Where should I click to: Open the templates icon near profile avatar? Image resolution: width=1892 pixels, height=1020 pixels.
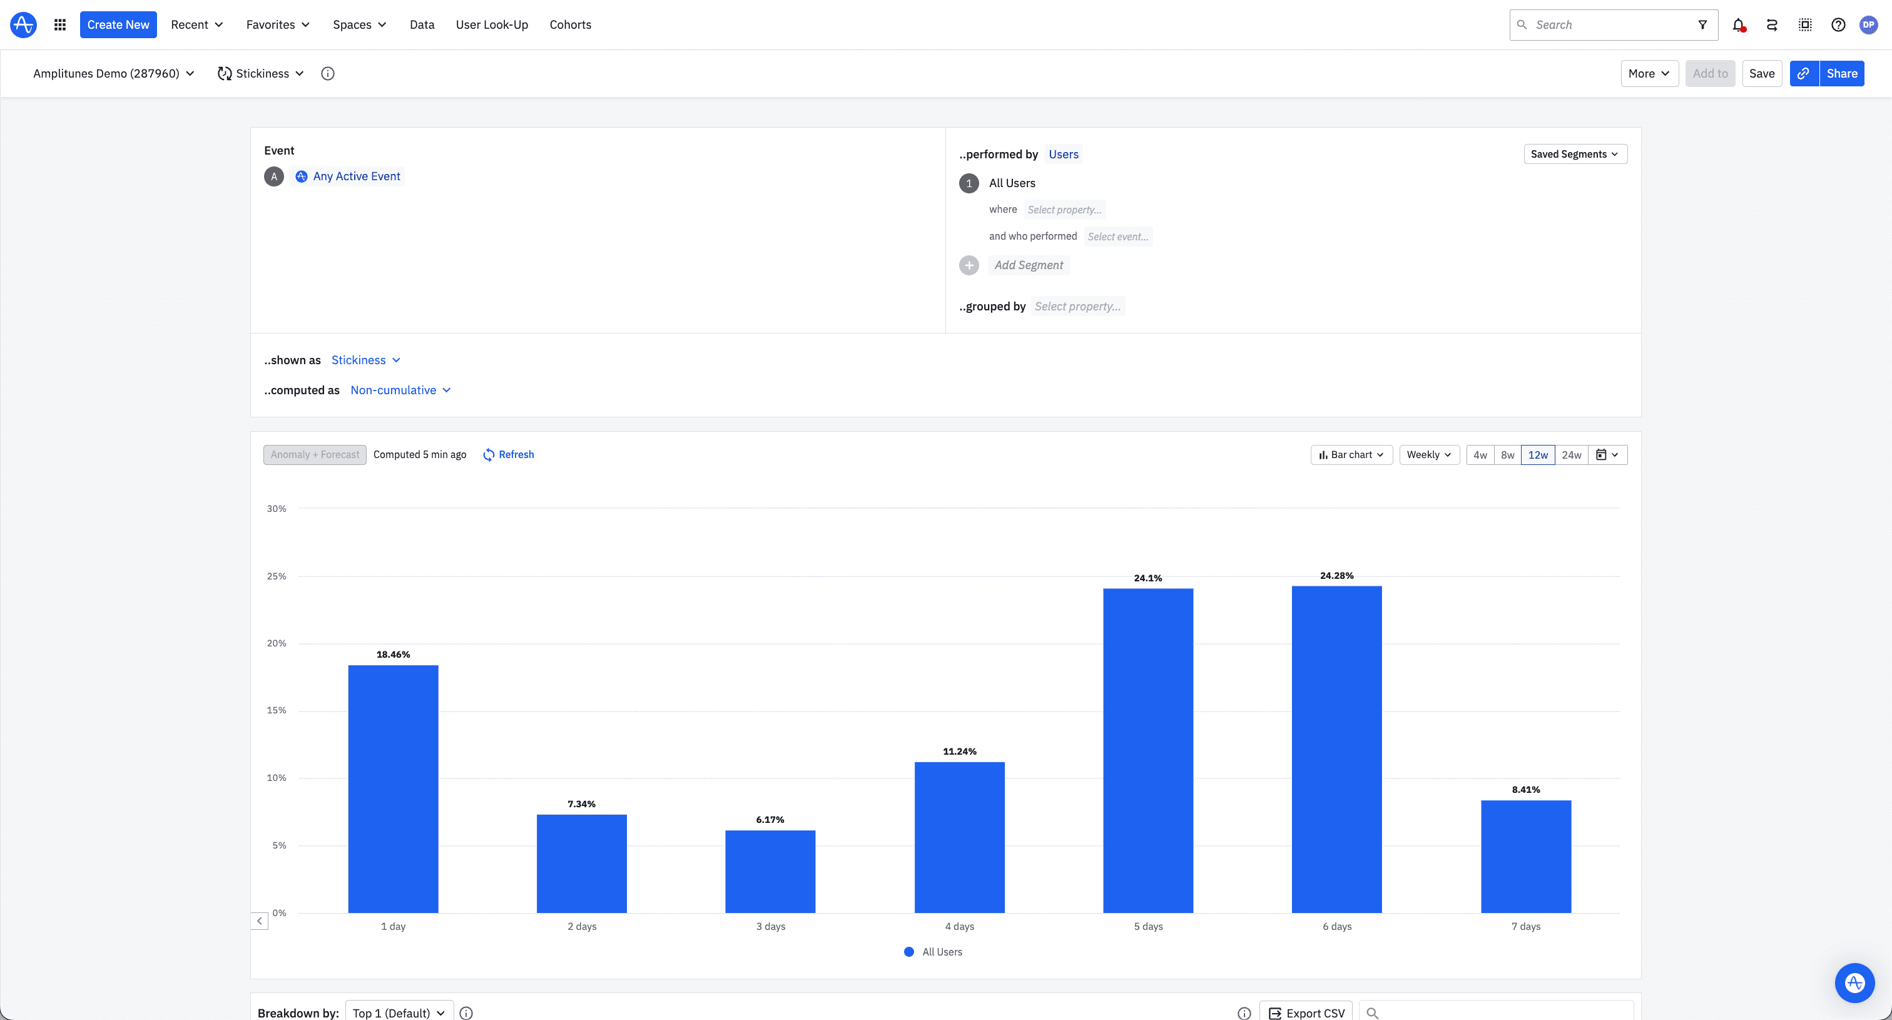[1804, 24]
